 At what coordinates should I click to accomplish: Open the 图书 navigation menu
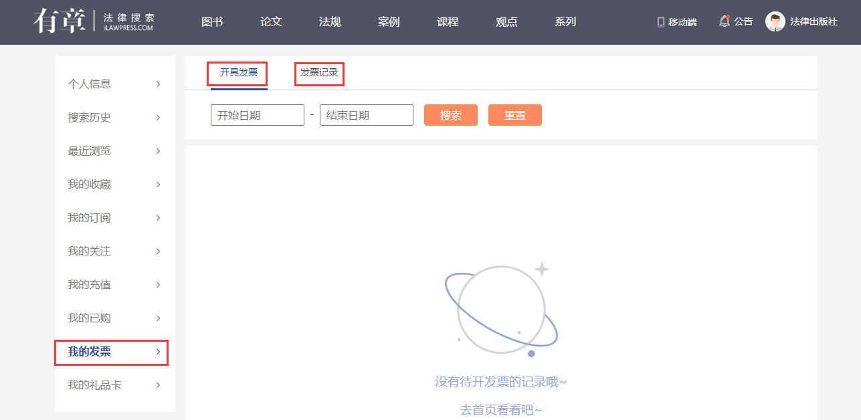pyautogui.click(x=212, y=22)
